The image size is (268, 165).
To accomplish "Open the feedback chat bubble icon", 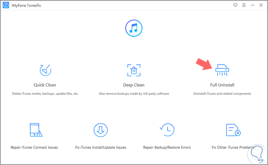I will 235,5.
